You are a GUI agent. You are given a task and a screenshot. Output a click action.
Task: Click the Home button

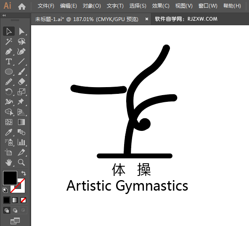(22, 6)
